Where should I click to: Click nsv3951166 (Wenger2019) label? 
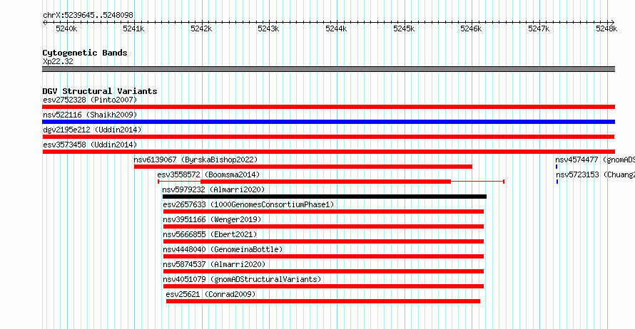(x=212, y=219)
